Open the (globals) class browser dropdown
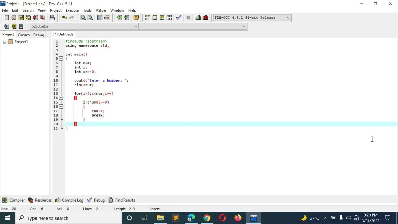 (x=135, y=26)
